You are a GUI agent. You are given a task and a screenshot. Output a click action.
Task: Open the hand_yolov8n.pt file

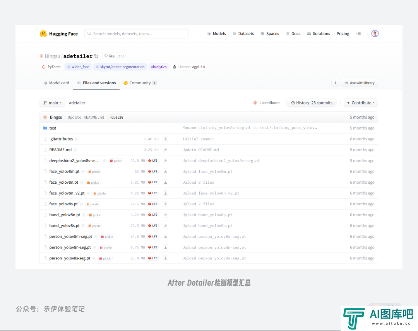65,215
